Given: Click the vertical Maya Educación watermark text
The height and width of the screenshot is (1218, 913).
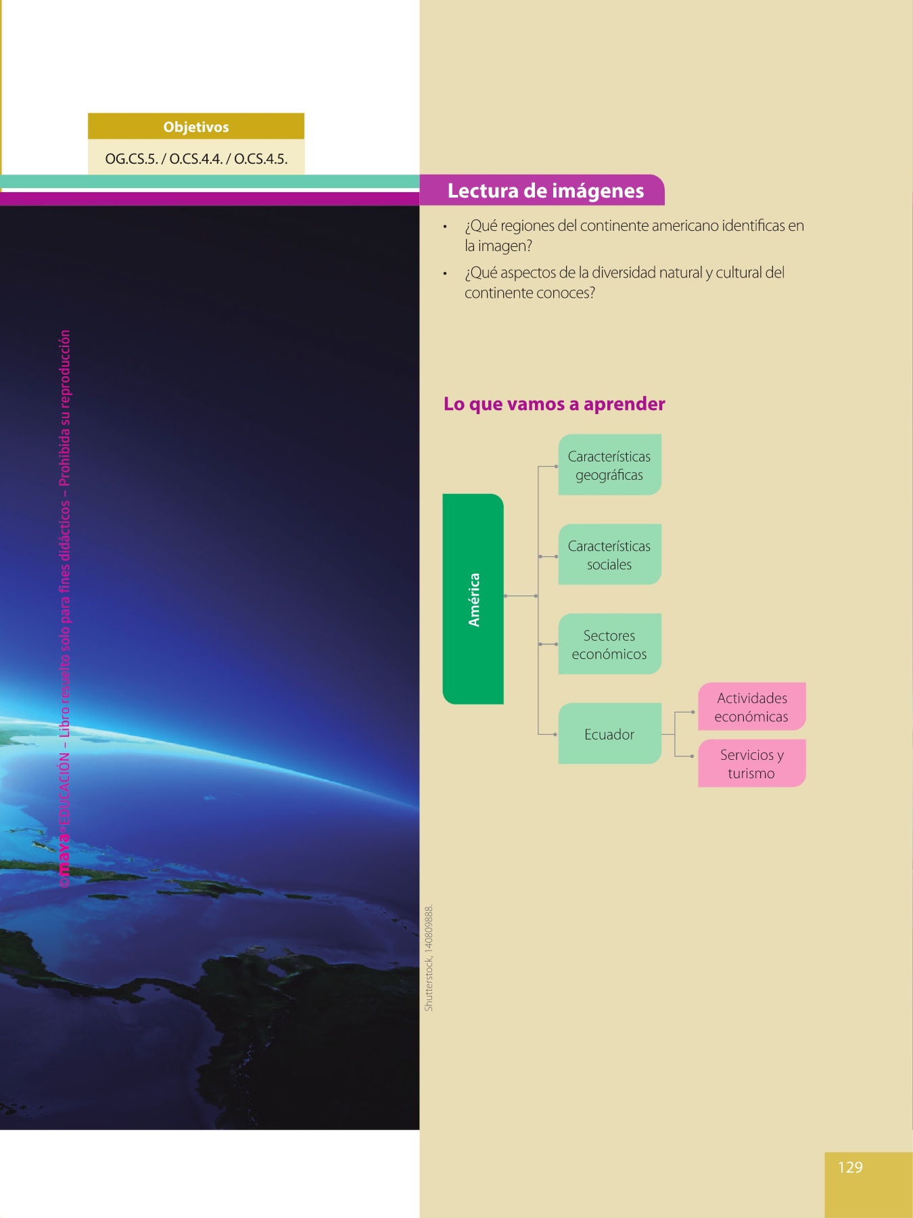Looking at the screenshot, I should pyautogui.click(x=64, y=609).
